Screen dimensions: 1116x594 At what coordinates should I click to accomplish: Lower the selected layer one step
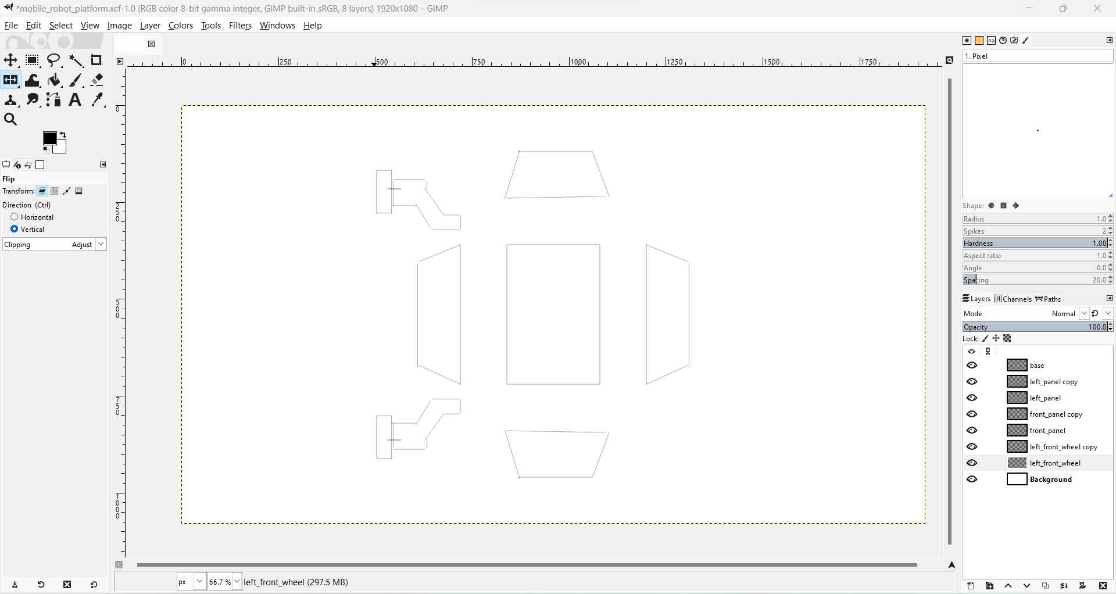click(1026, 586)
